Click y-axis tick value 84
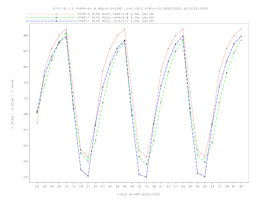 coord(26,51)
